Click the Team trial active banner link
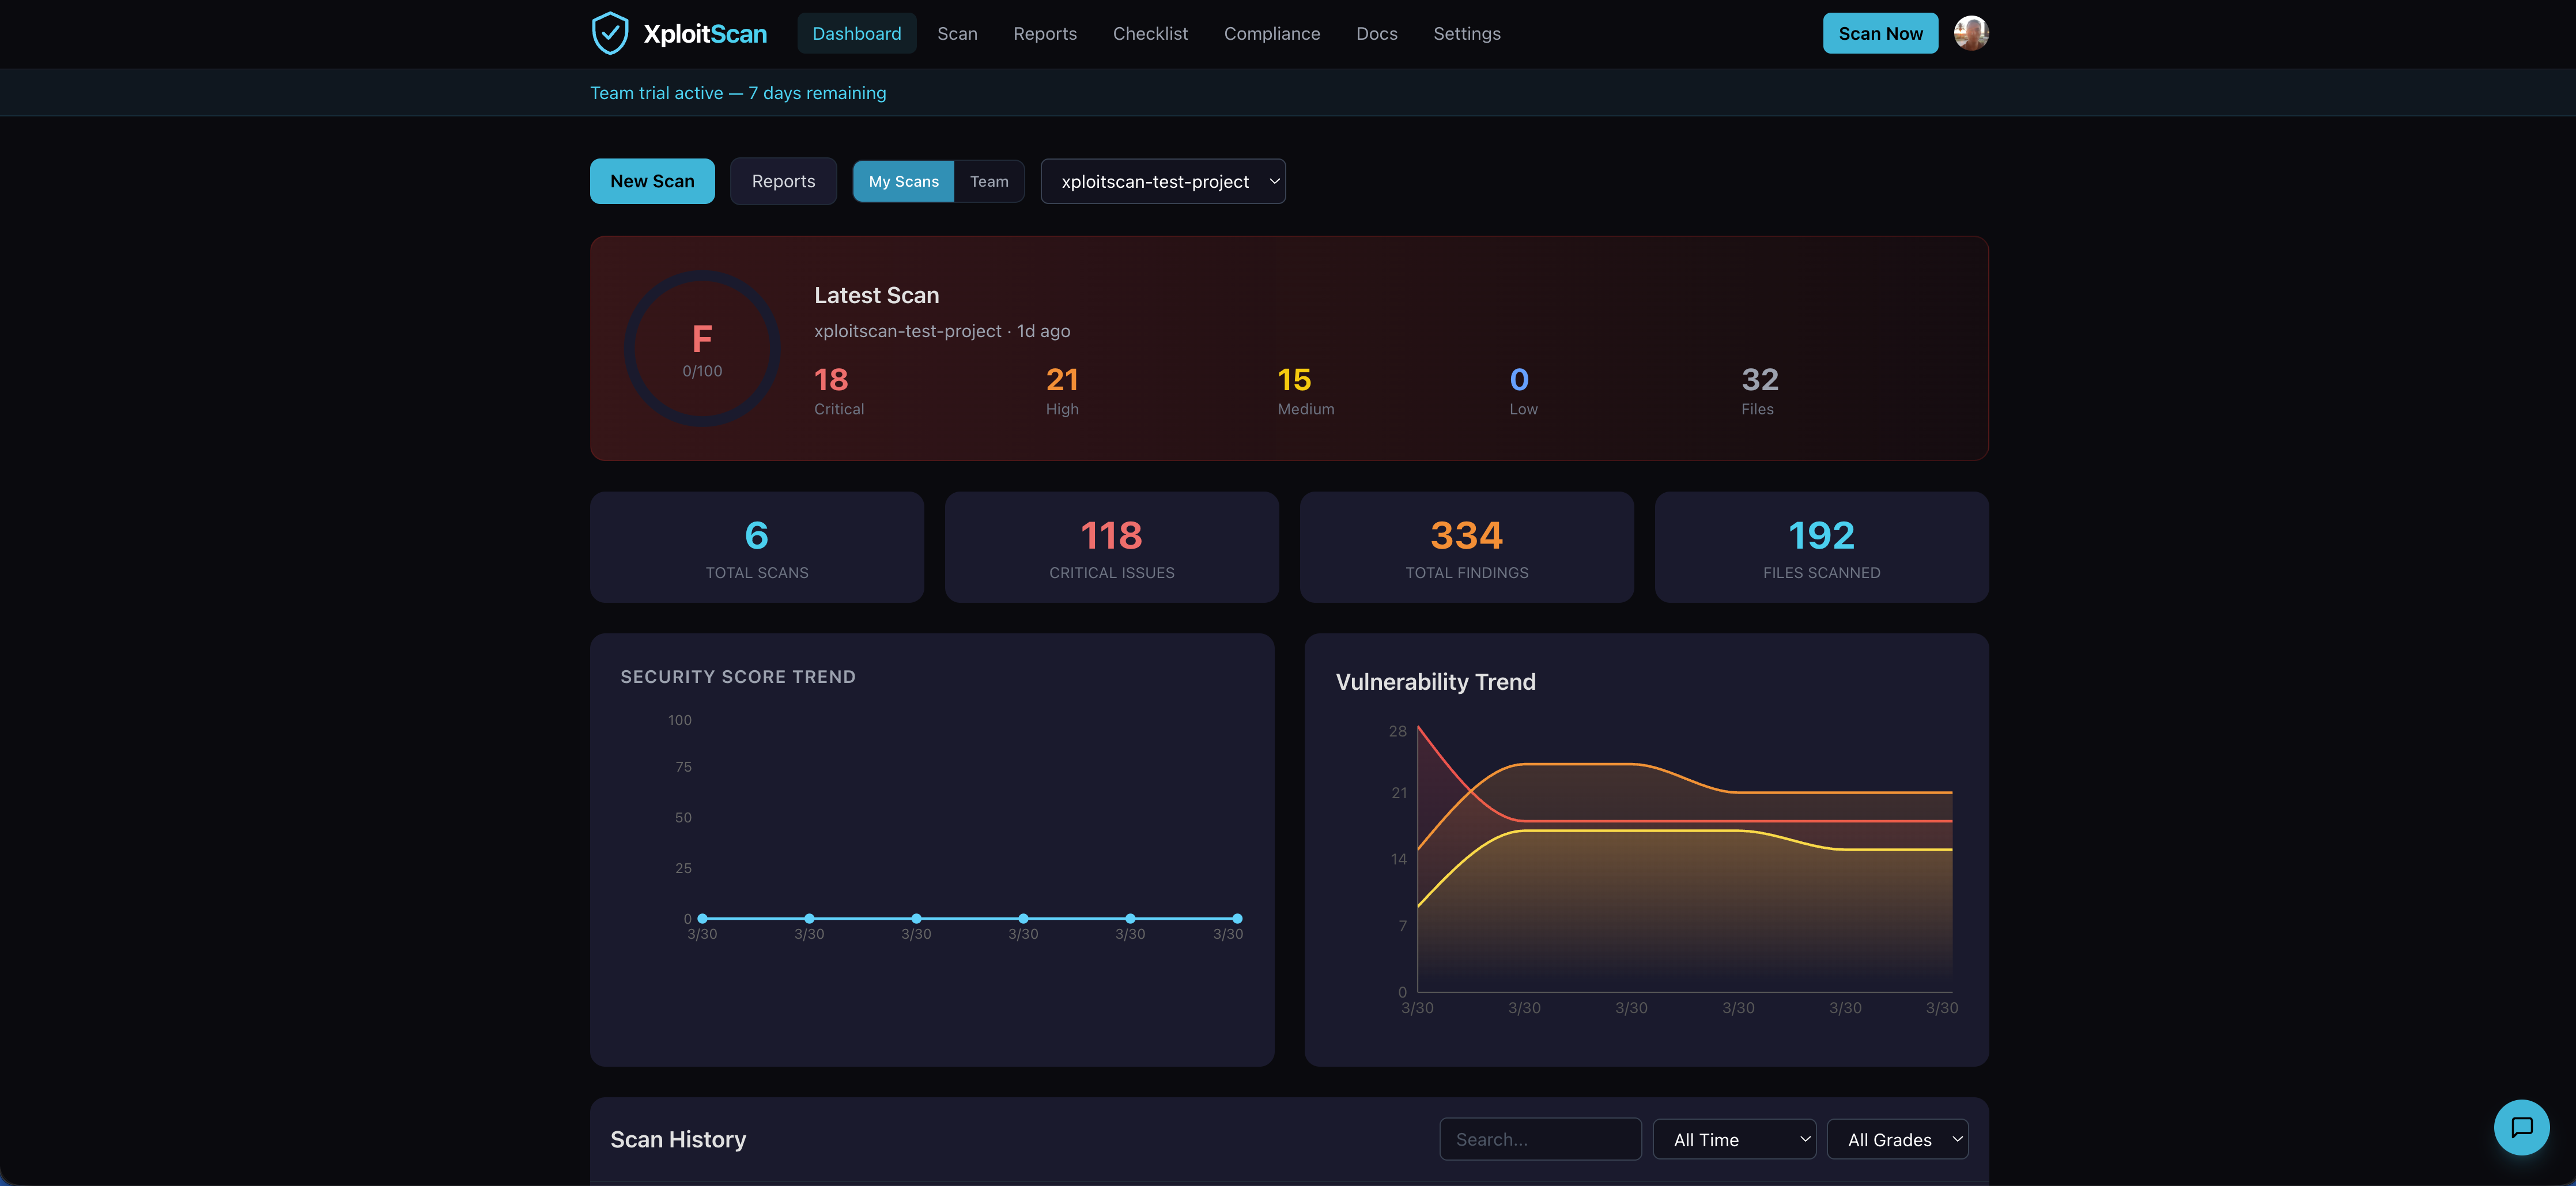This screenshot has height=1186, width=2576. coord(737,93)
